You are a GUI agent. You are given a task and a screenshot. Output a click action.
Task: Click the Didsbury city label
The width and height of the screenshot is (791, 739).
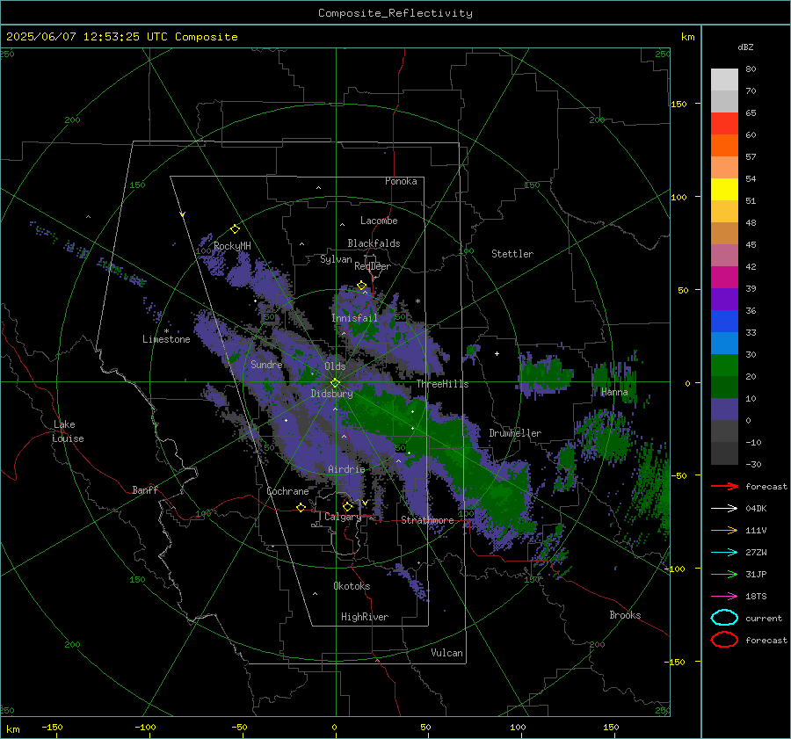coord(331,394)
